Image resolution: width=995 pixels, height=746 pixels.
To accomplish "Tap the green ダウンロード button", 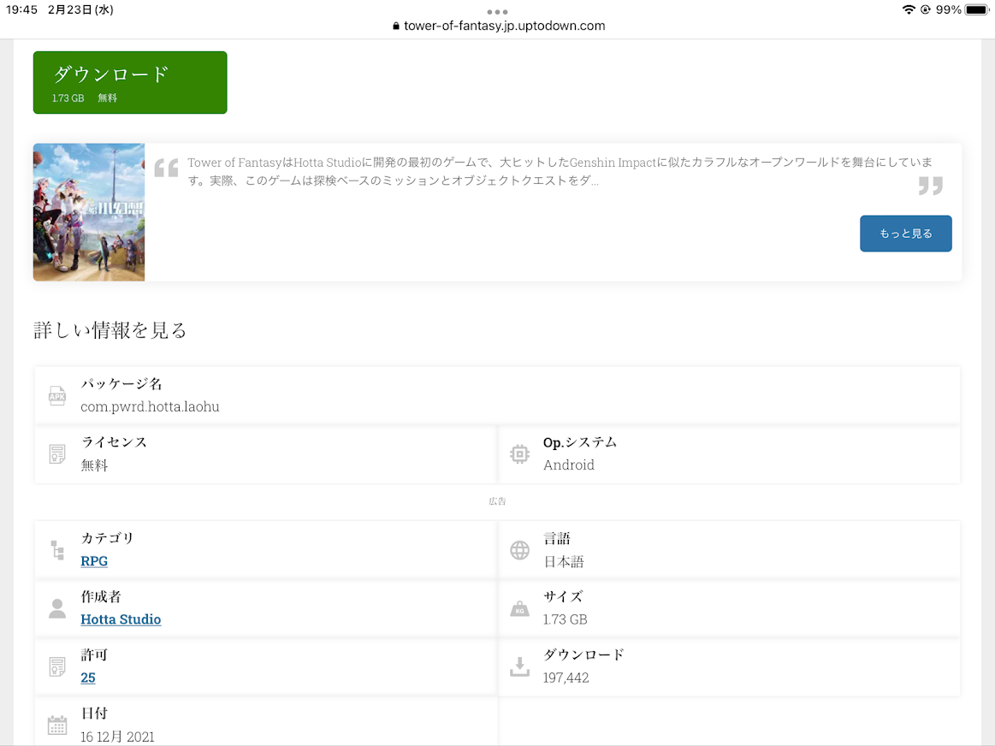I will [130, 82].
